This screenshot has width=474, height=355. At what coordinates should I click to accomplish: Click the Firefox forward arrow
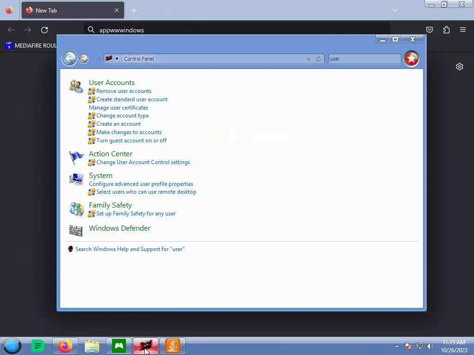(27, 30)
